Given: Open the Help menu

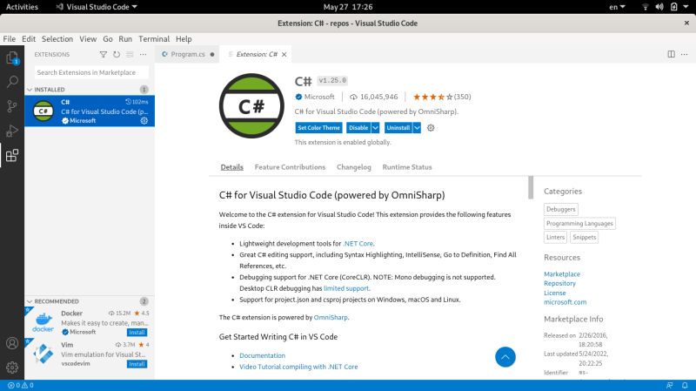Looking at the screenshot, I should (184, 39).
